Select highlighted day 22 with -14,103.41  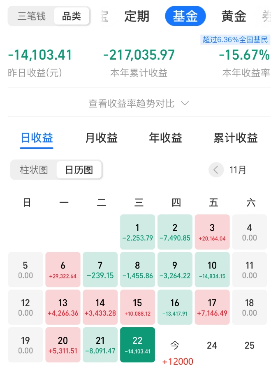pyautogui.click(x=137, y=345)
